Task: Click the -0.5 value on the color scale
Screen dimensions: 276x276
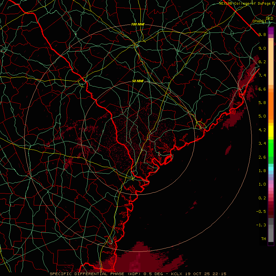Action: 261,212
